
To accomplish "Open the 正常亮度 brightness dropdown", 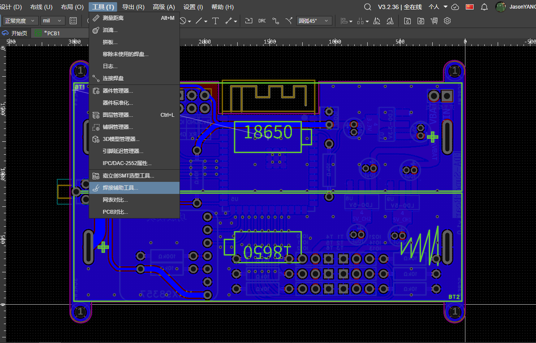I will tap(20, 21).
